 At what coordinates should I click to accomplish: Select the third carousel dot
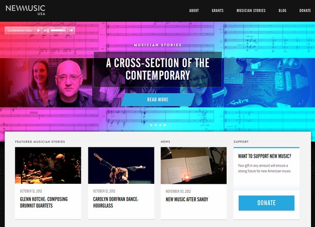click(160, 125)
